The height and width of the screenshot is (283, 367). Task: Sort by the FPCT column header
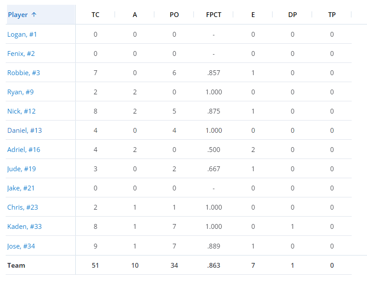[213, 15]
